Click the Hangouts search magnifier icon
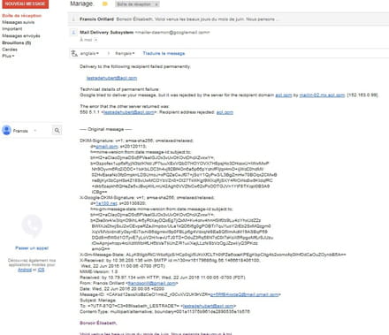 click(57, 130)
